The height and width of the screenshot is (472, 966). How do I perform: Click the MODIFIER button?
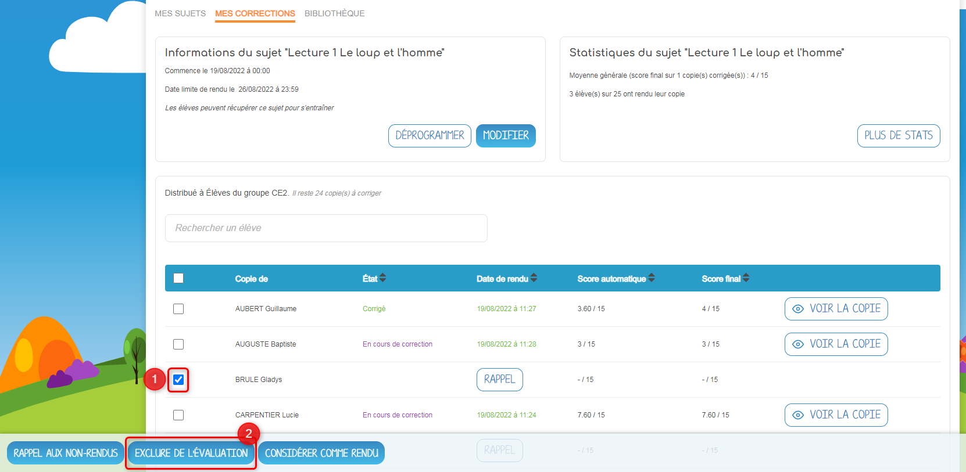tap(506, 136)
